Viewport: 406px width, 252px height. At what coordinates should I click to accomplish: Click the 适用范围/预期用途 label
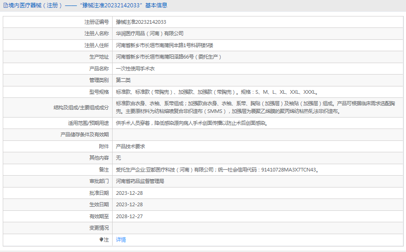coord(88,123)
